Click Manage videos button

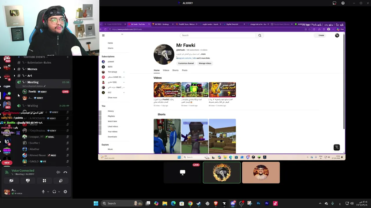205,63
